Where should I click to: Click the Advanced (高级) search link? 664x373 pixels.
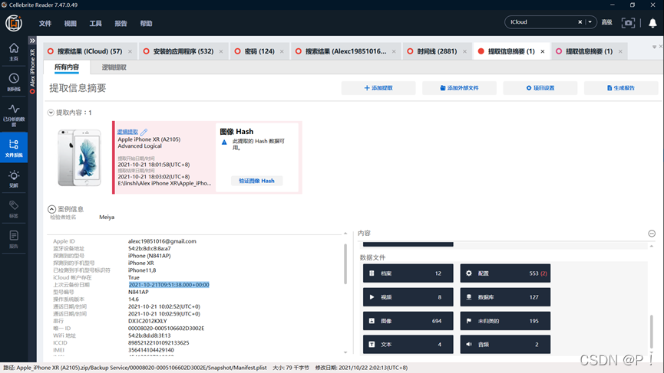click(x=607, y=22)
